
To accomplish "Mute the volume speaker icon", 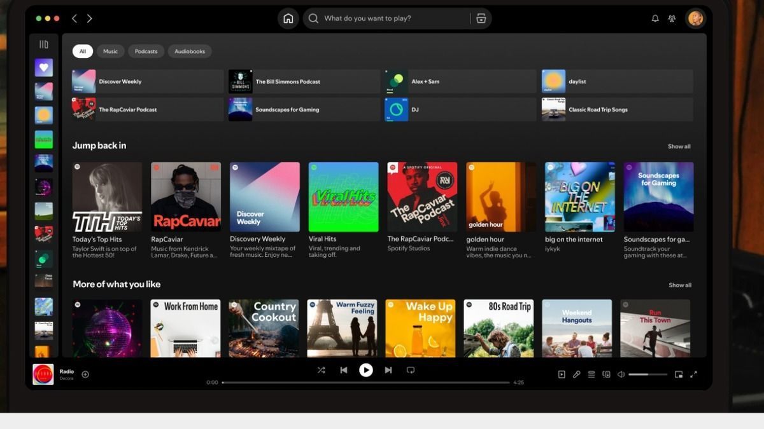I will pyautogui.click(x=621, y=374).
